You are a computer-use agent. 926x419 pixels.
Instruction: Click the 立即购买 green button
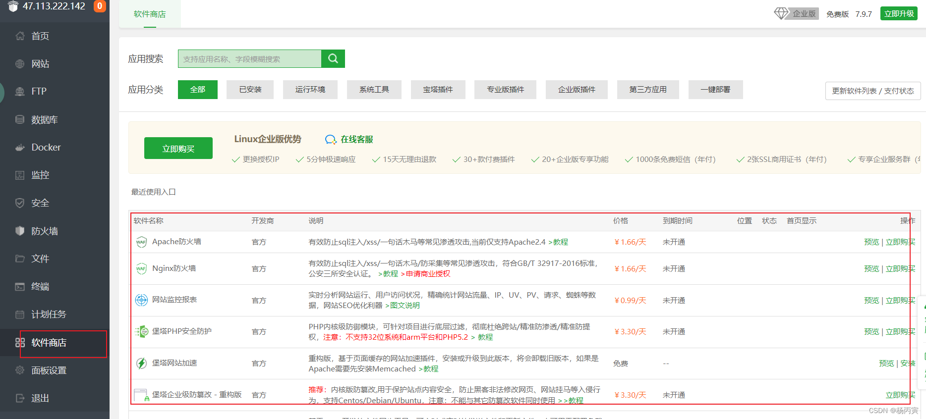(x=178, y=148)
